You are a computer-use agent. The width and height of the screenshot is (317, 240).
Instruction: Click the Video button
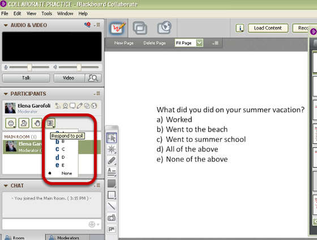(69, 78)
